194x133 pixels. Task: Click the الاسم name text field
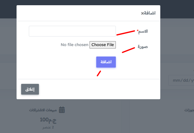(72, 31)
